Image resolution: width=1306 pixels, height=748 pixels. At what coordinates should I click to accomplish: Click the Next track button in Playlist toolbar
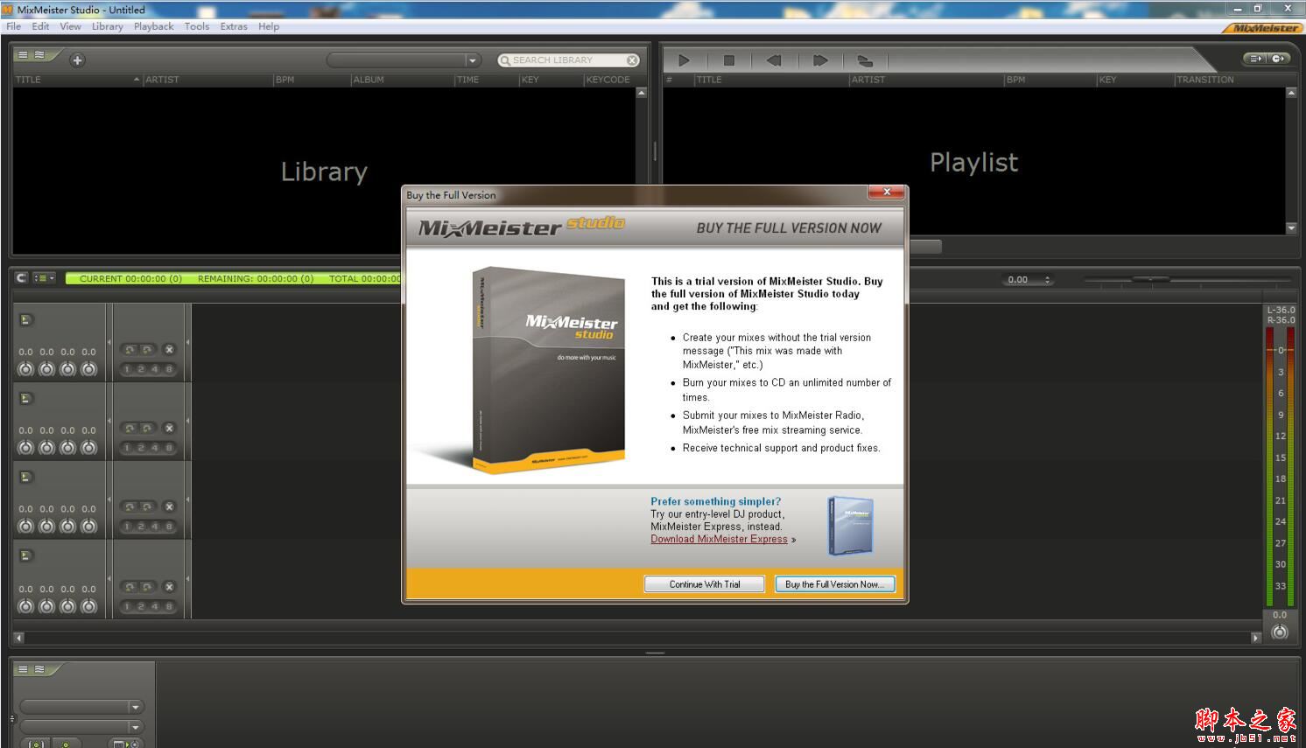pyautogui.click(x=820, y=60)
